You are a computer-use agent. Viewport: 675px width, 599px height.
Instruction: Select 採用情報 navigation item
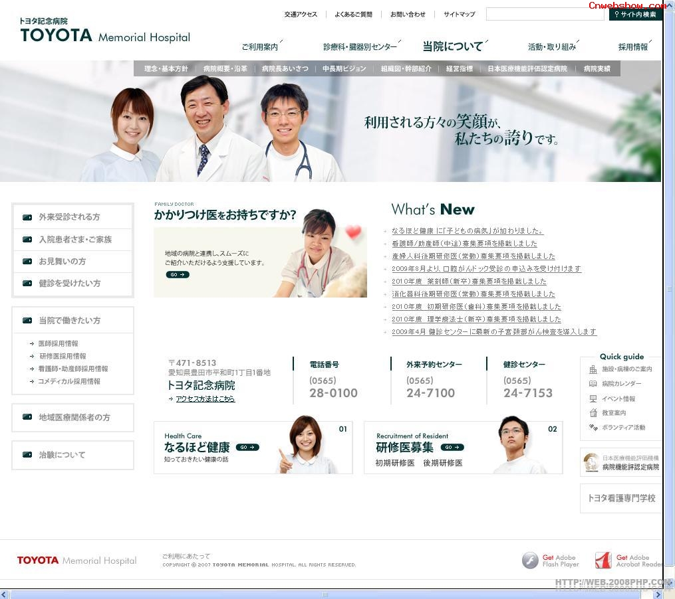(x=633, y=46)
